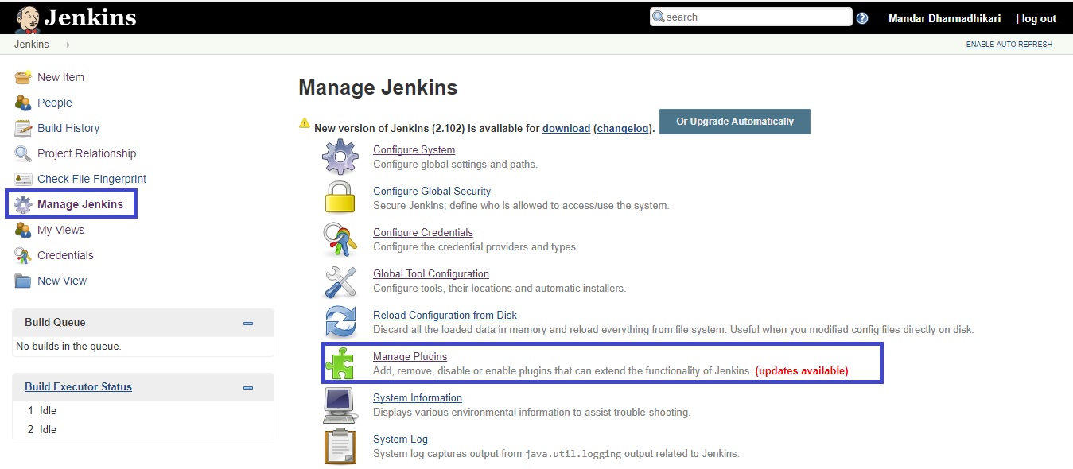Click the Reload Configuration from Disk link
1073x469 pixels.
point(445,315)
